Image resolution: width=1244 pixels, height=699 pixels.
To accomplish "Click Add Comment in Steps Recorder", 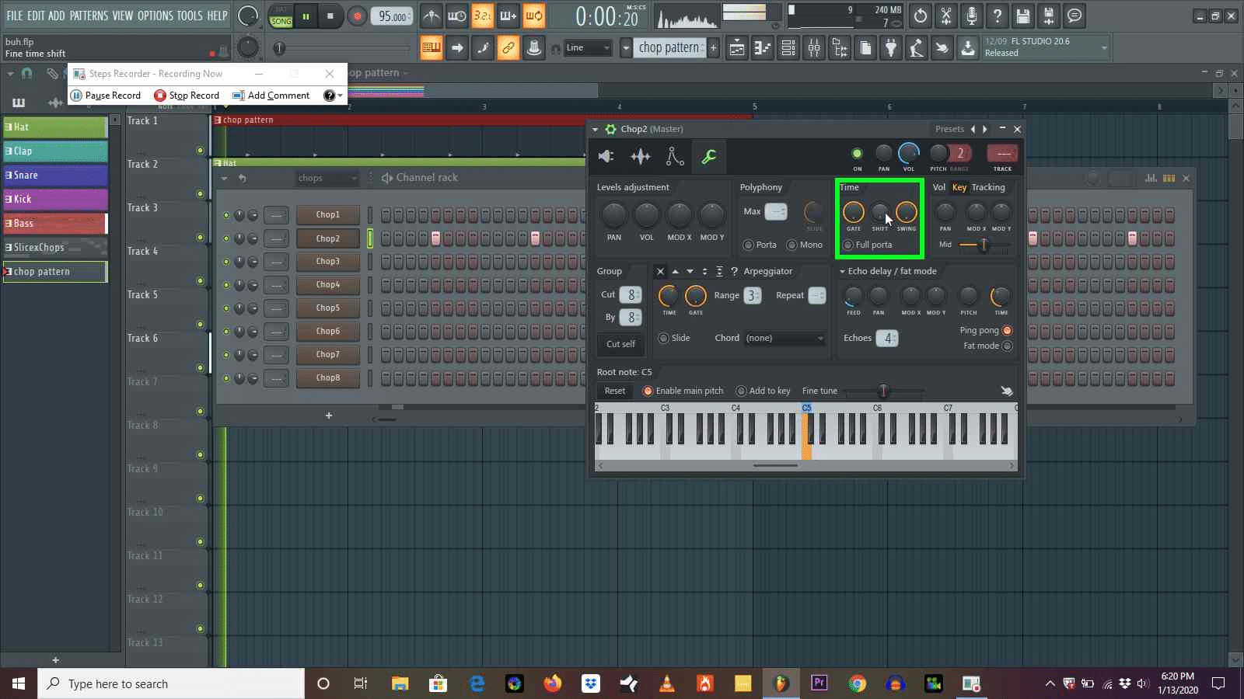I will point(271,96).
